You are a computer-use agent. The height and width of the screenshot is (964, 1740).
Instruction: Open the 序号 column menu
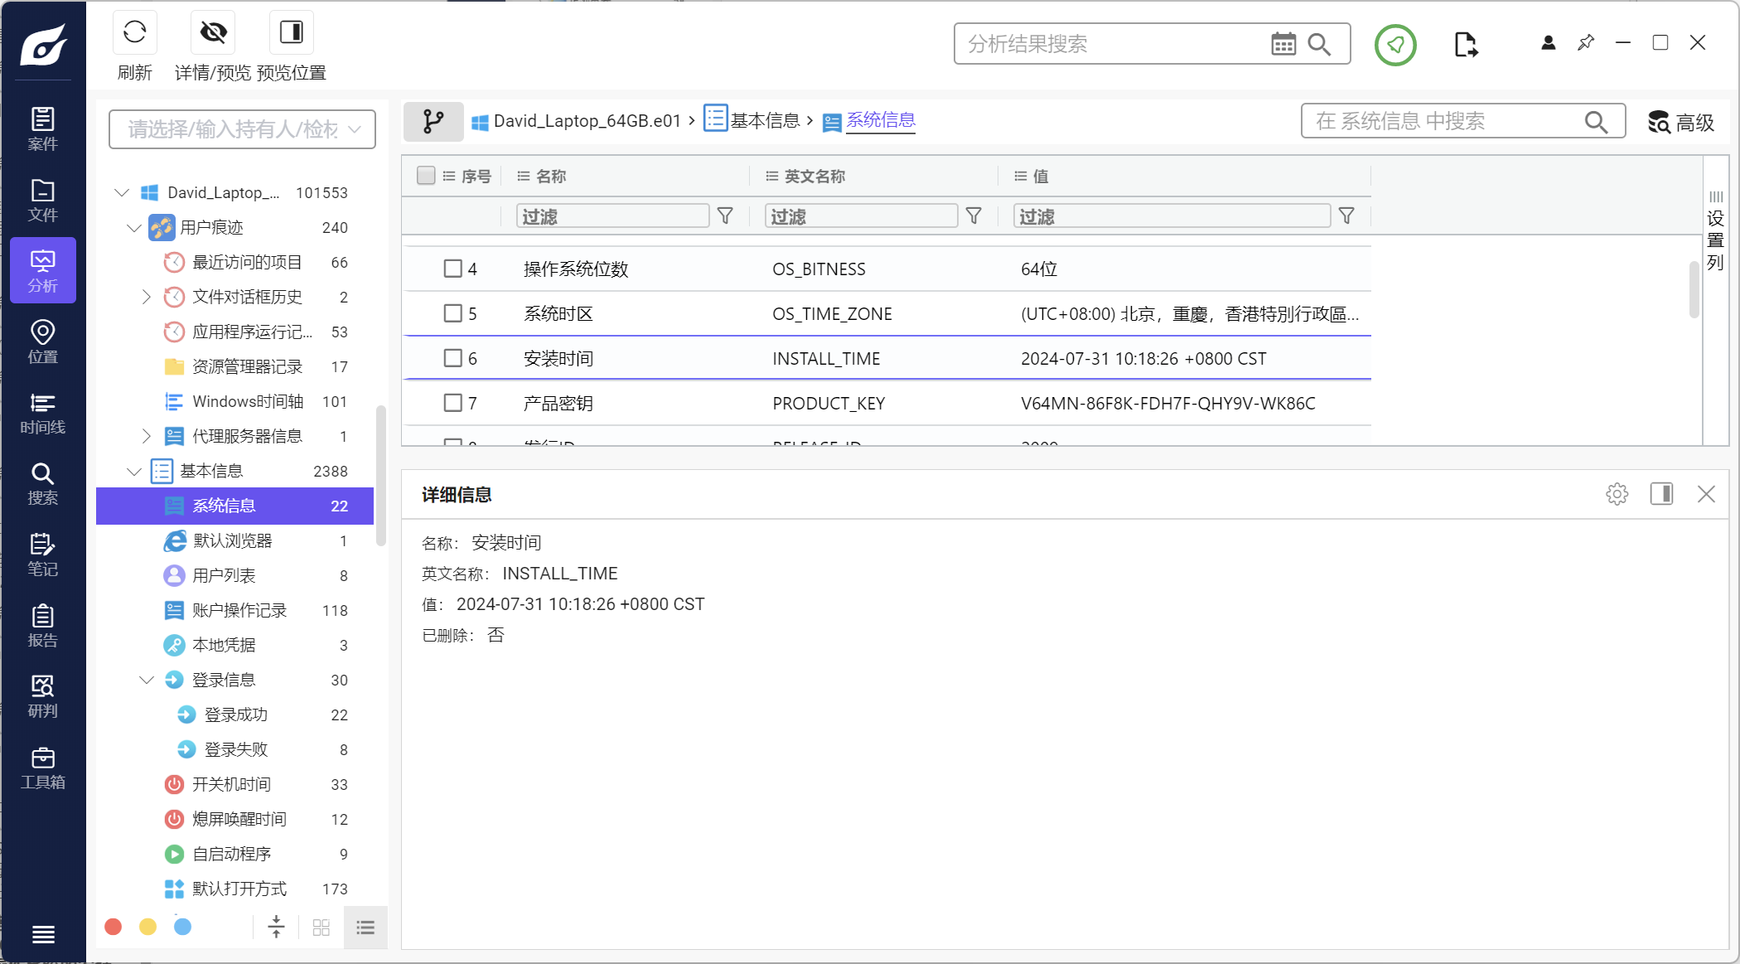click(449, 176)
